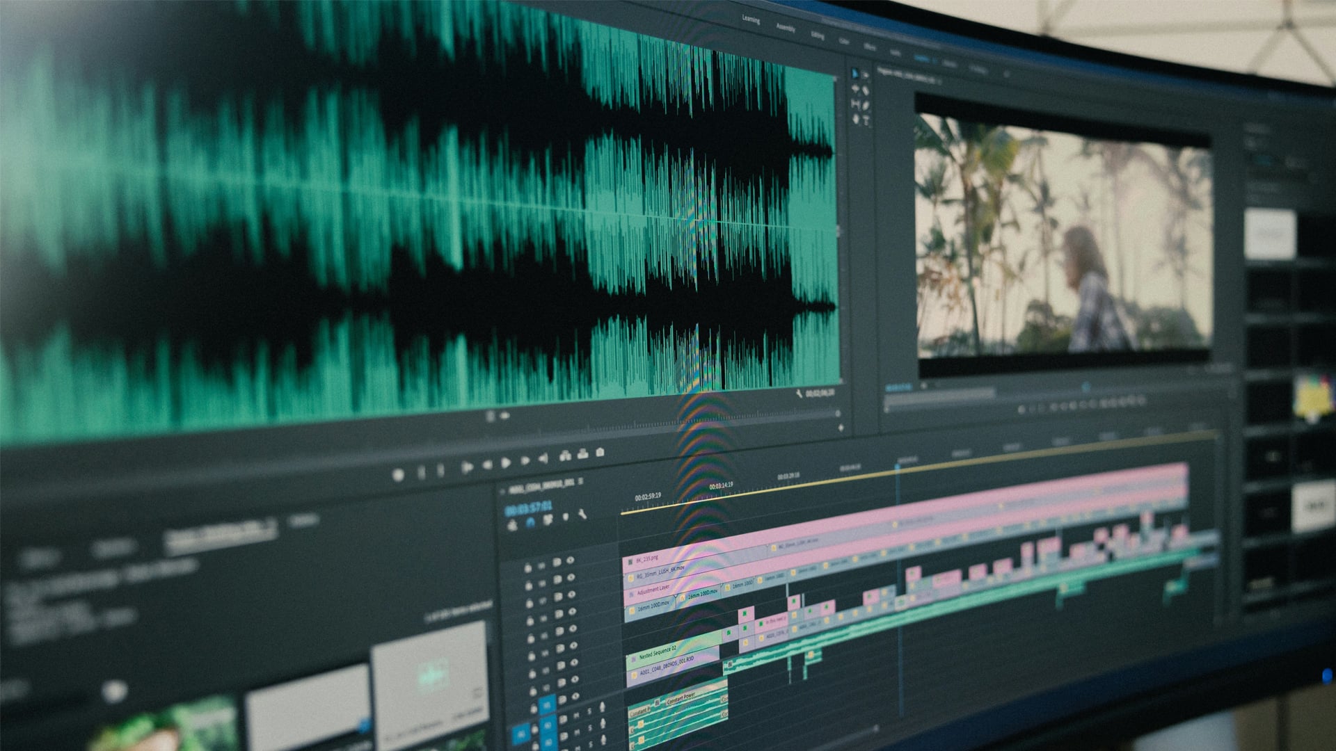Click Overwrite button in source monitor
1336x751 pixels.
583,454
